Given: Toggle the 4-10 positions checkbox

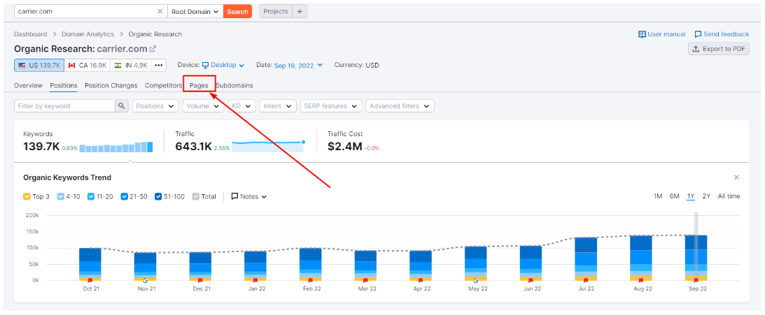Looking at the screenshot, I should click(x=60, y=197).
